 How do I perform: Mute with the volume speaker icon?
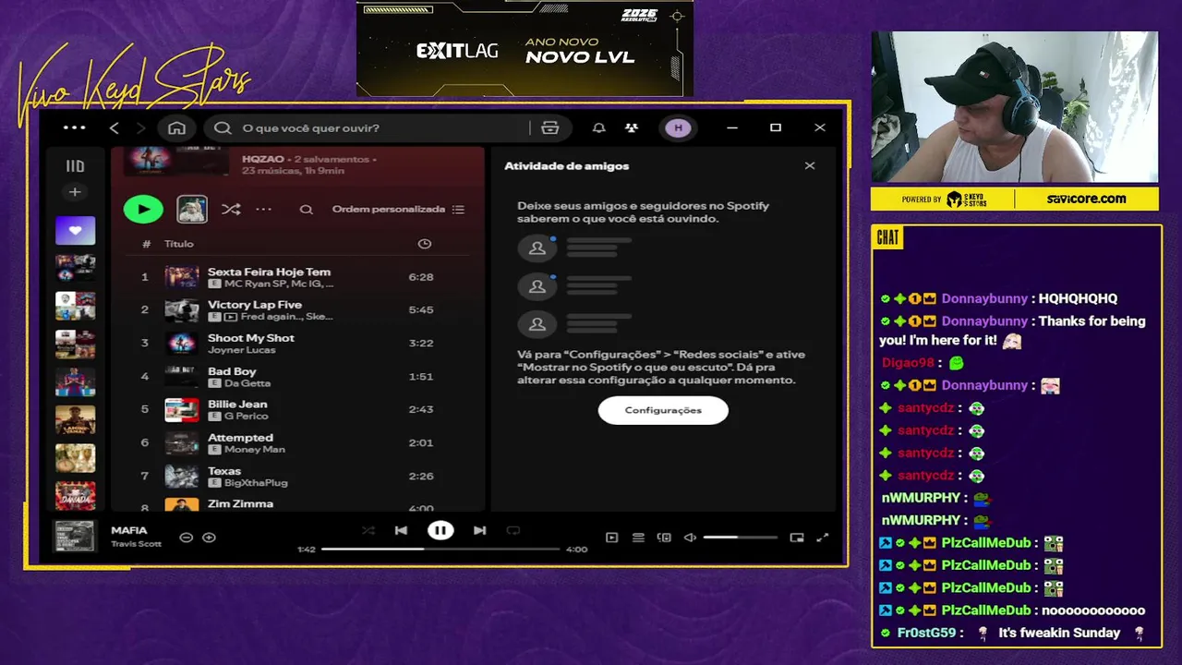(x=690, y=538)
